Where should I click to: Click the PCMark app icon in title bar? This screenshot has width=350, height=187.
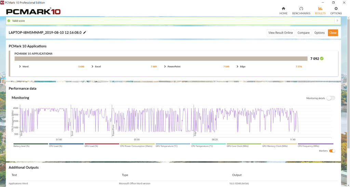[x=2, y=2]
